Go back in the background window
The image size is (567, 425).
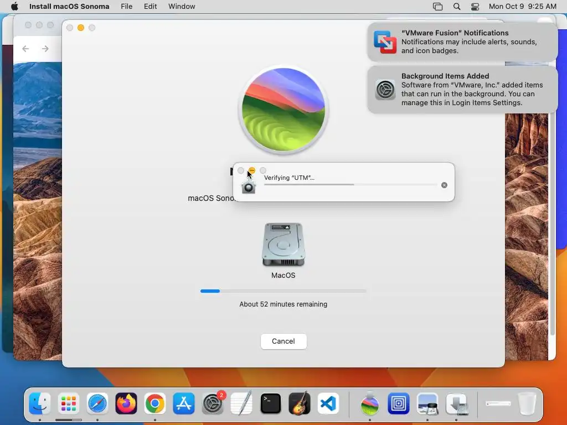(25, 49)
